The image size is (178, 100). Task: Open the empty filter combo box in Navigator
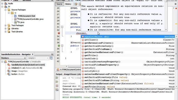(x=38, y=58)
